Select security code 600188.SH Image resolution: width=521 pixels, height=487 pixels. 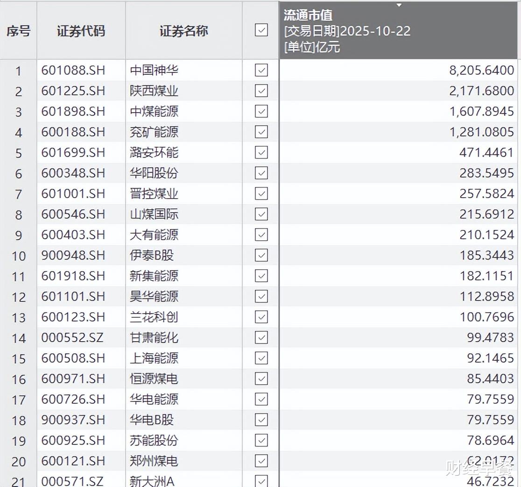click(73, 132)
